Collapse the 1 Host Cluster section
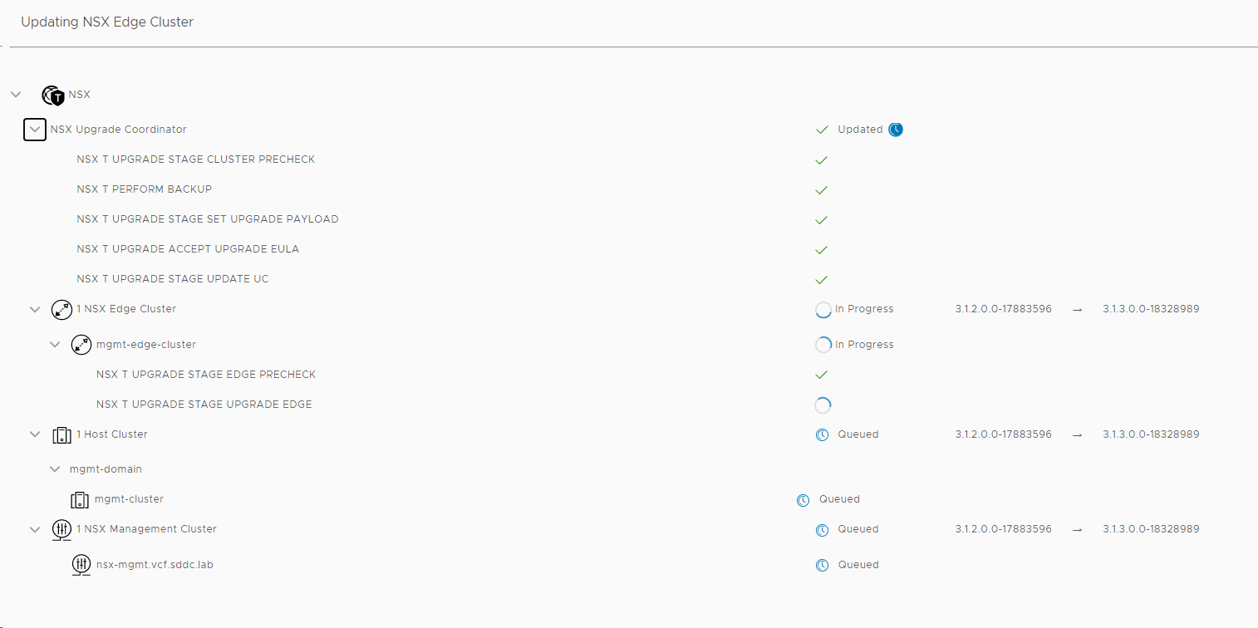The height and width of the screenshot is (628, 1258). [x=35, y=434]
